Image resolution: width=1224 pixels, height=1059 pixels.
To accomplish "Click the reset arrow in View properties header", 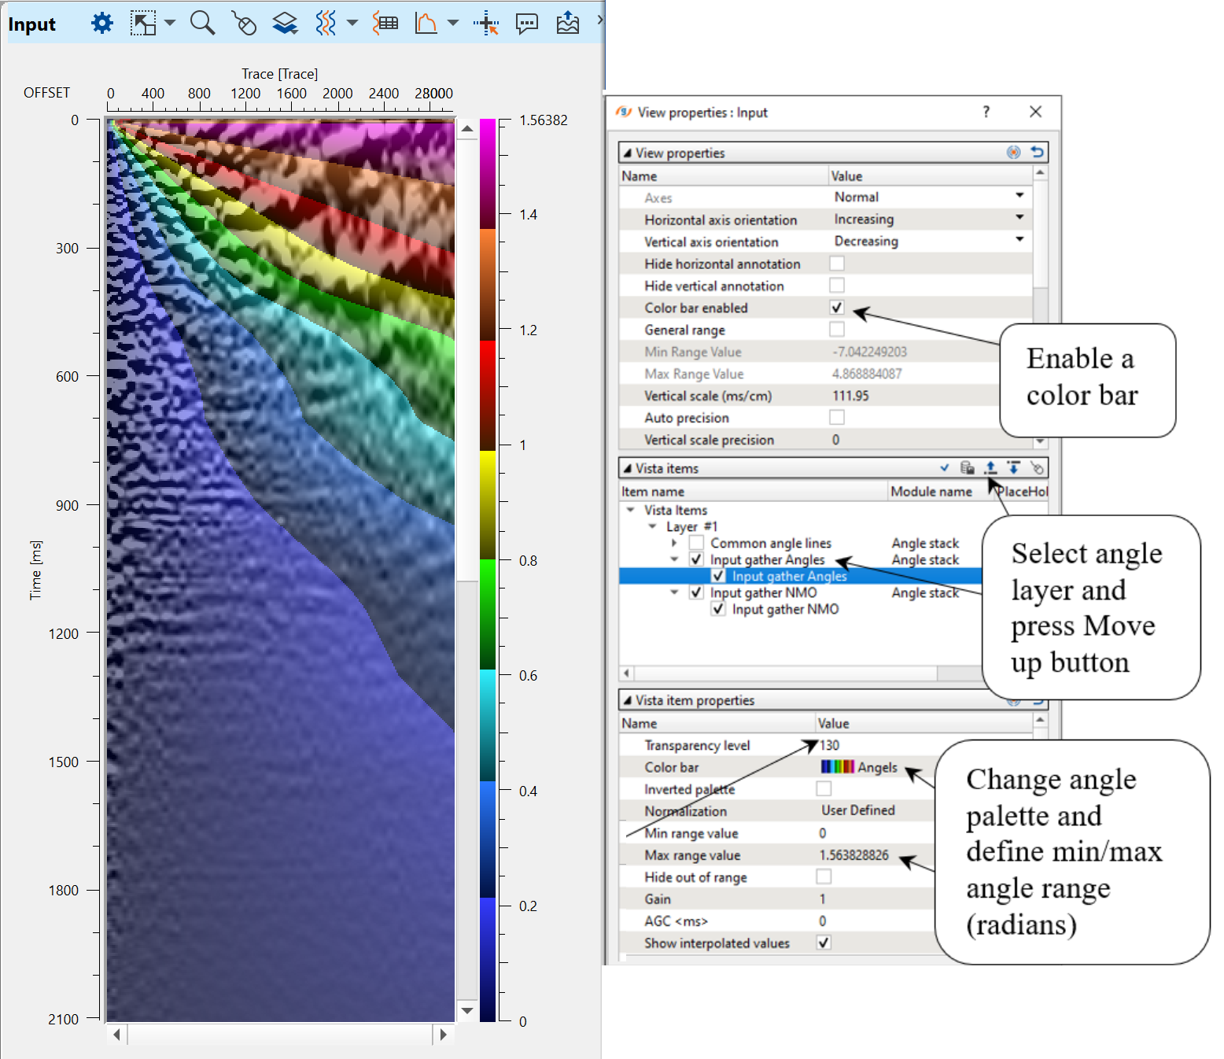I will tap(1037, 153).
